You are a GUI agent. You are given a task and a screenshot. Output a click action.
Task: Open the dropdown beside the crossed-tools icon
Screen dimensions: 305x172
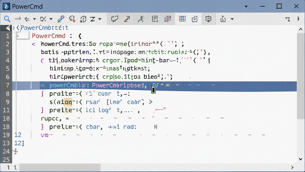pos(51,19)
